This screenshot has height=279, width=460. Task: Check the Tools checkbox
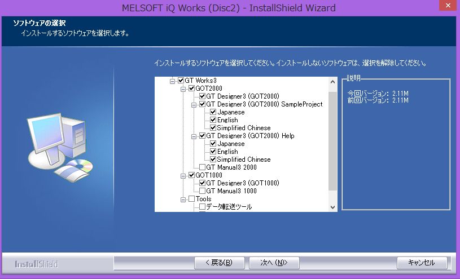point(191,199)
